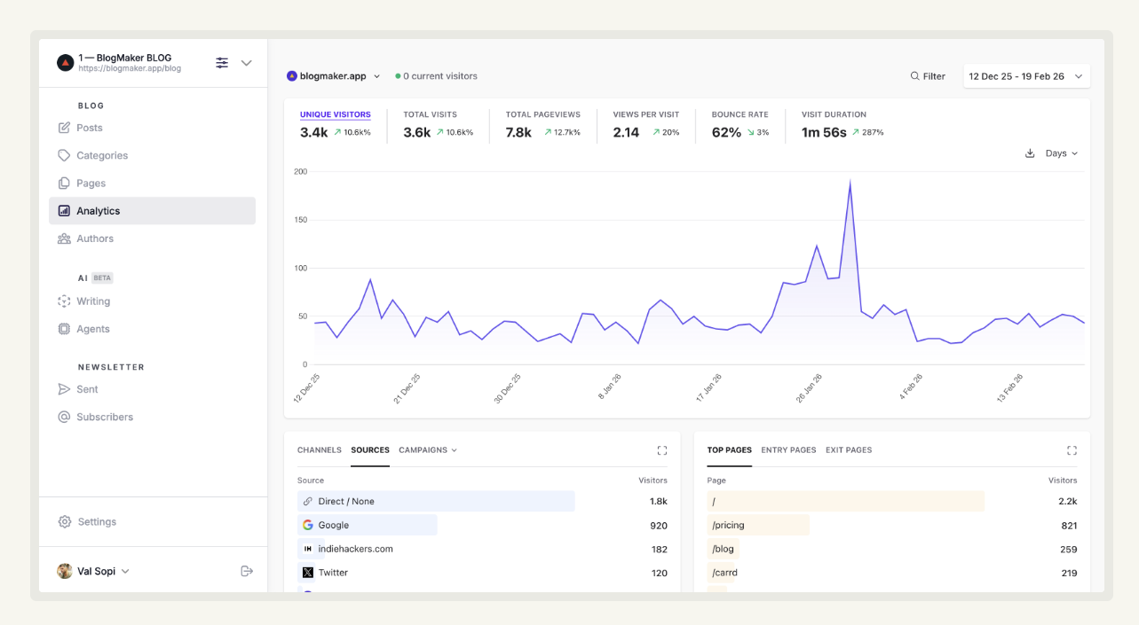Expand the blogmaker.app site selector
Viewport: 1139px width, 625px height.
[334, 76]
